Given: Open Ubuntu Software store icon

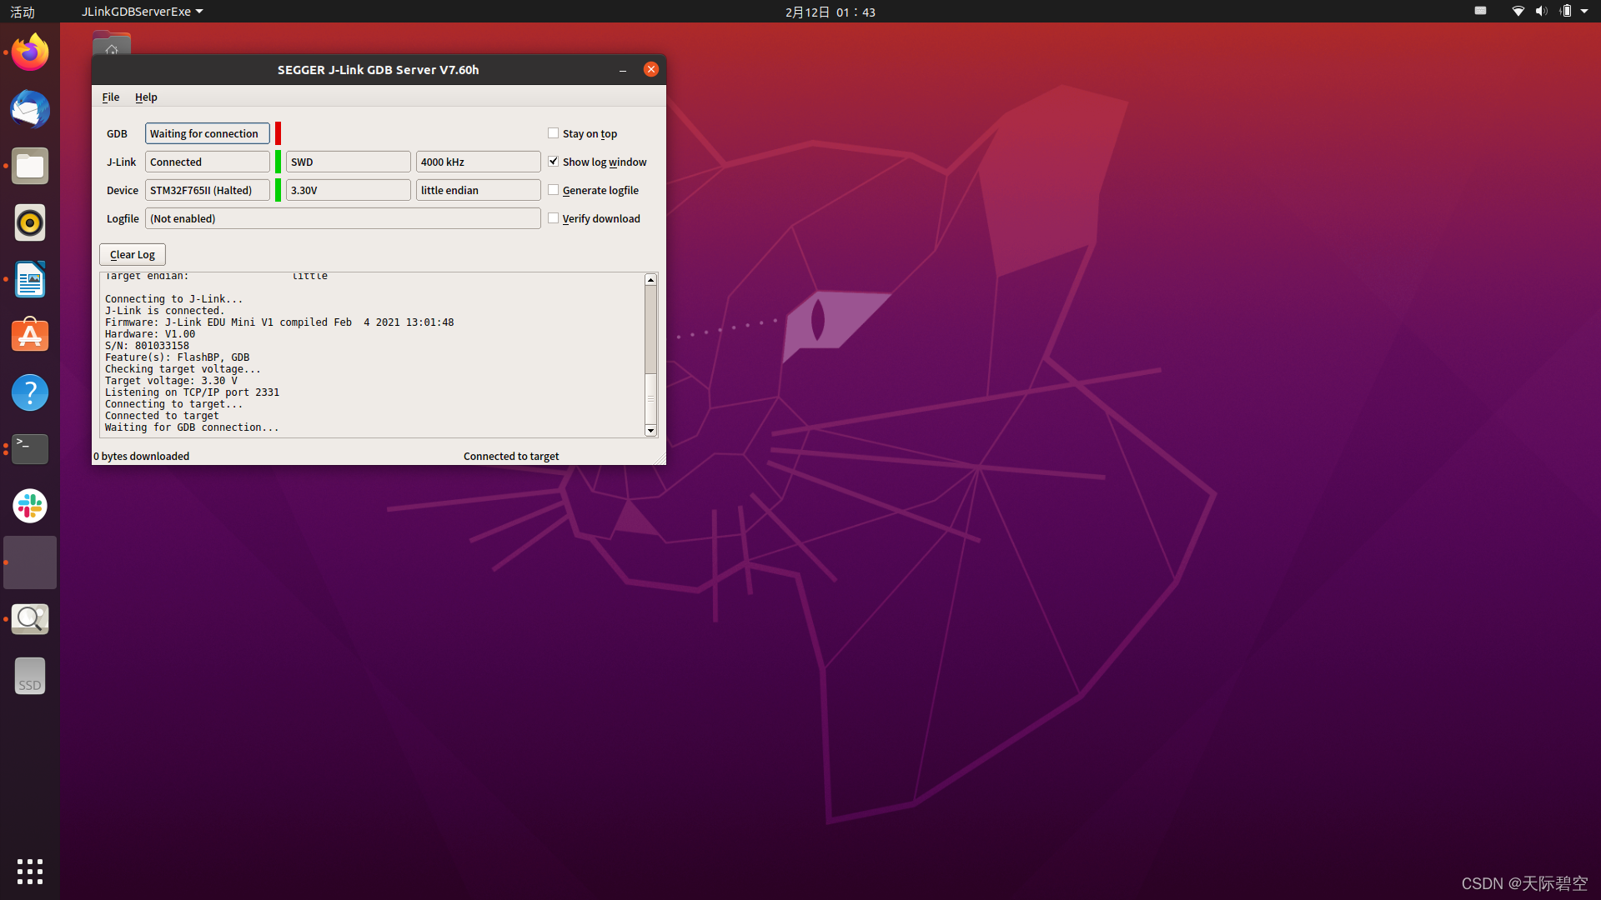Looking at the screenshot, I should [30, 336].
